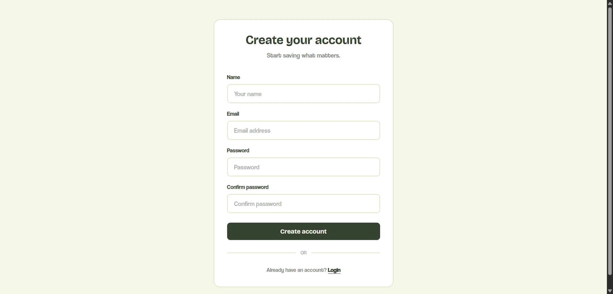Click the Name field label
Screen dimensions: 613x294
[x=233, y=77]
